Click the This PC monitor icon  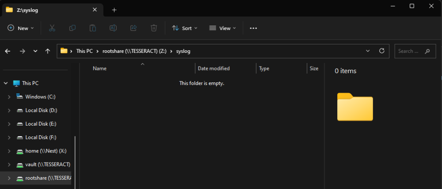point(17,83)
